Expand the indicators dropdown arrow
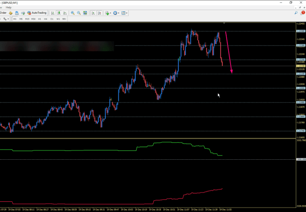Screen dimensions: 306x212 click(110, 13)
